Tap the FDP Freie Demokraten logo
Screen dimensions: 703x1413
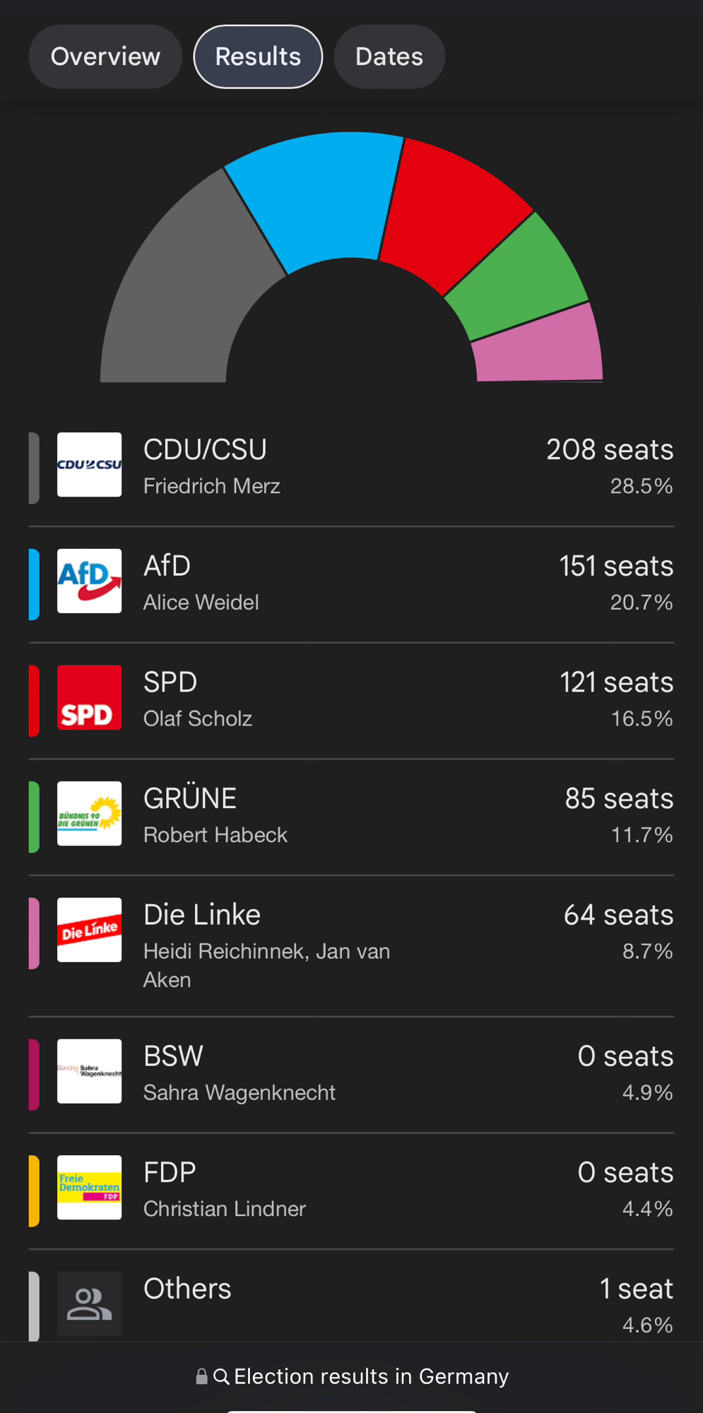(x=89, y=1187)
